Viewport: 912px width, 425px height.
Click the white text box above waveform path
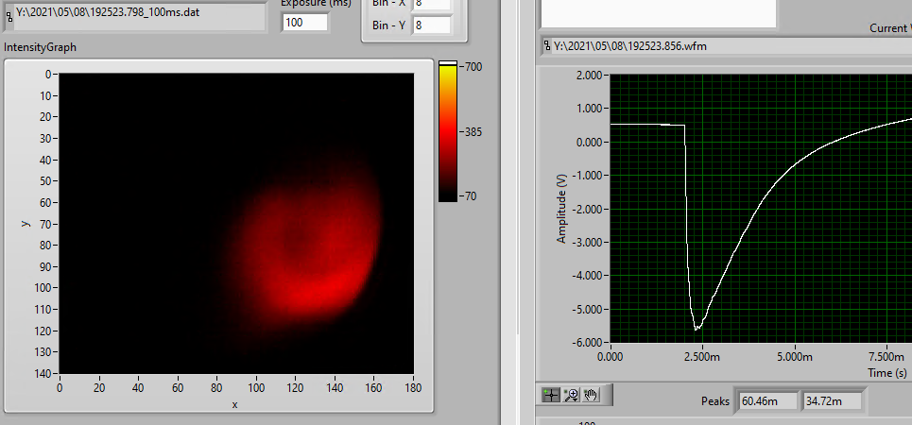659,13
